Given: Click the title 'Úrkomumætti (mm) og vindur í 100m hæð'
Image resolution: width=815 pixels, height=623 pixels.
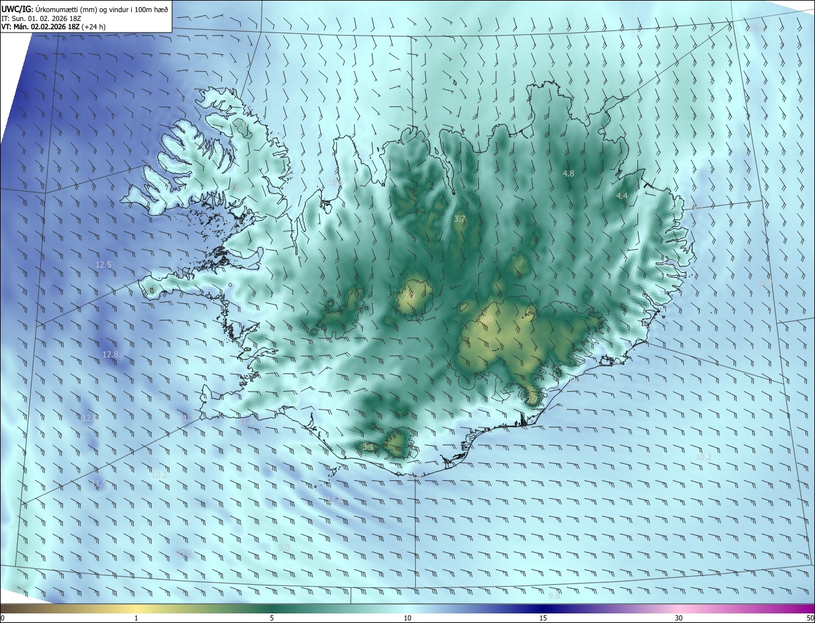Looking at the screenshot, I should 101,9.
